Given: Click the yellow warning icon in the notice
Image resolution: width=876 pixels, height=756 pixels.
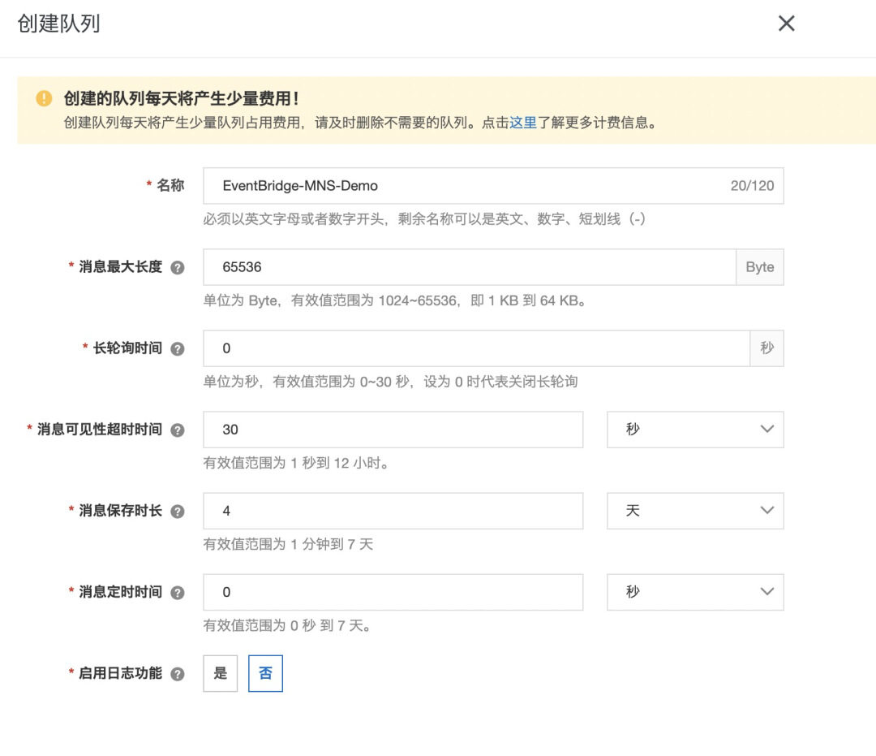Looking at the screenshot, I should coord(44,98).
